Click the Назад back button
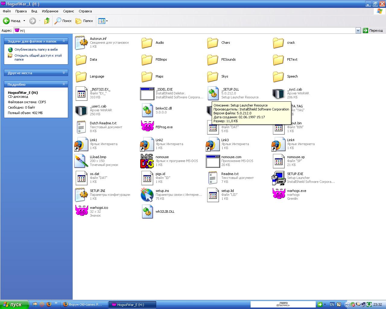Viewport: 386px width, 309px height. 12,21
